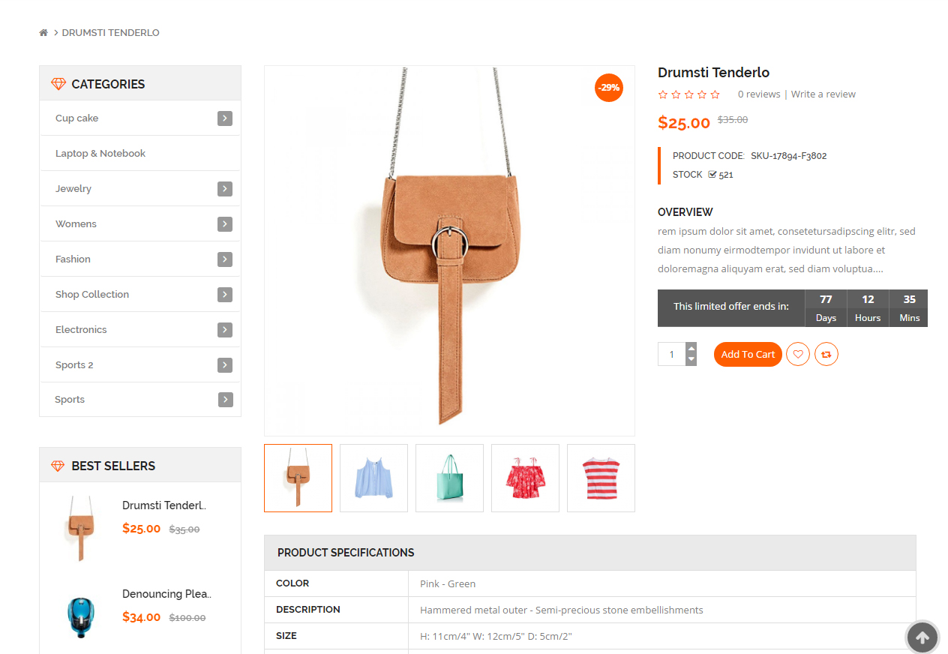
Task: Click Add To Cart button
Action: tap(748, 355)
